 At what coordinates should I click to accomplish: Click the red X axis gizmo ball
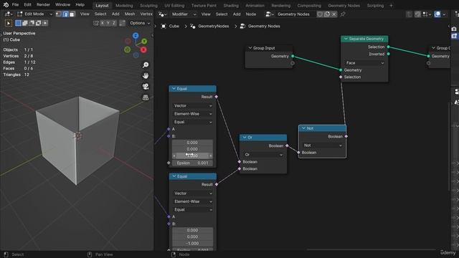tap(143, 49)
